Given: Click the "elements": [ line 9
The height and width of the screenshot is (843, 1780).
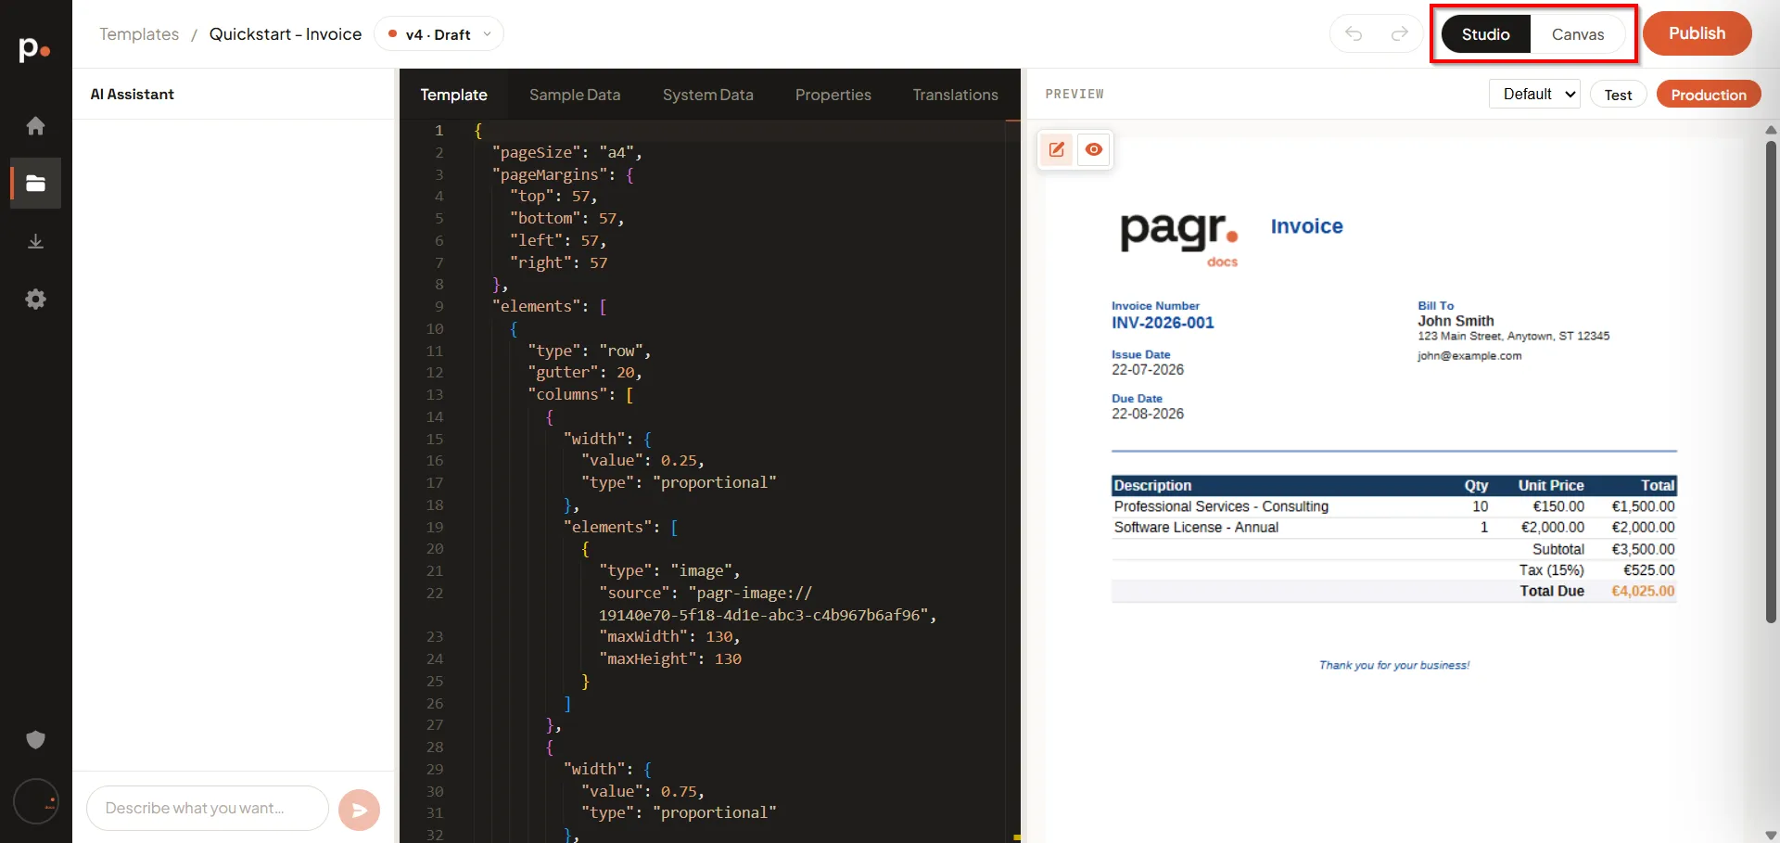Looking at the screenshot, I should [x=549, y=306].
